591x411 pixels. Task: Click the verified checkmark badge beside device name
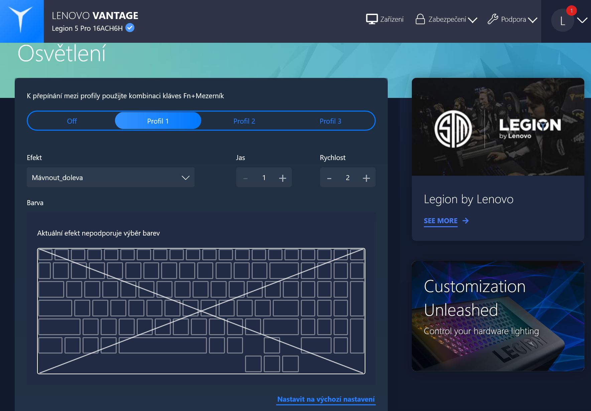pos(130,28)
